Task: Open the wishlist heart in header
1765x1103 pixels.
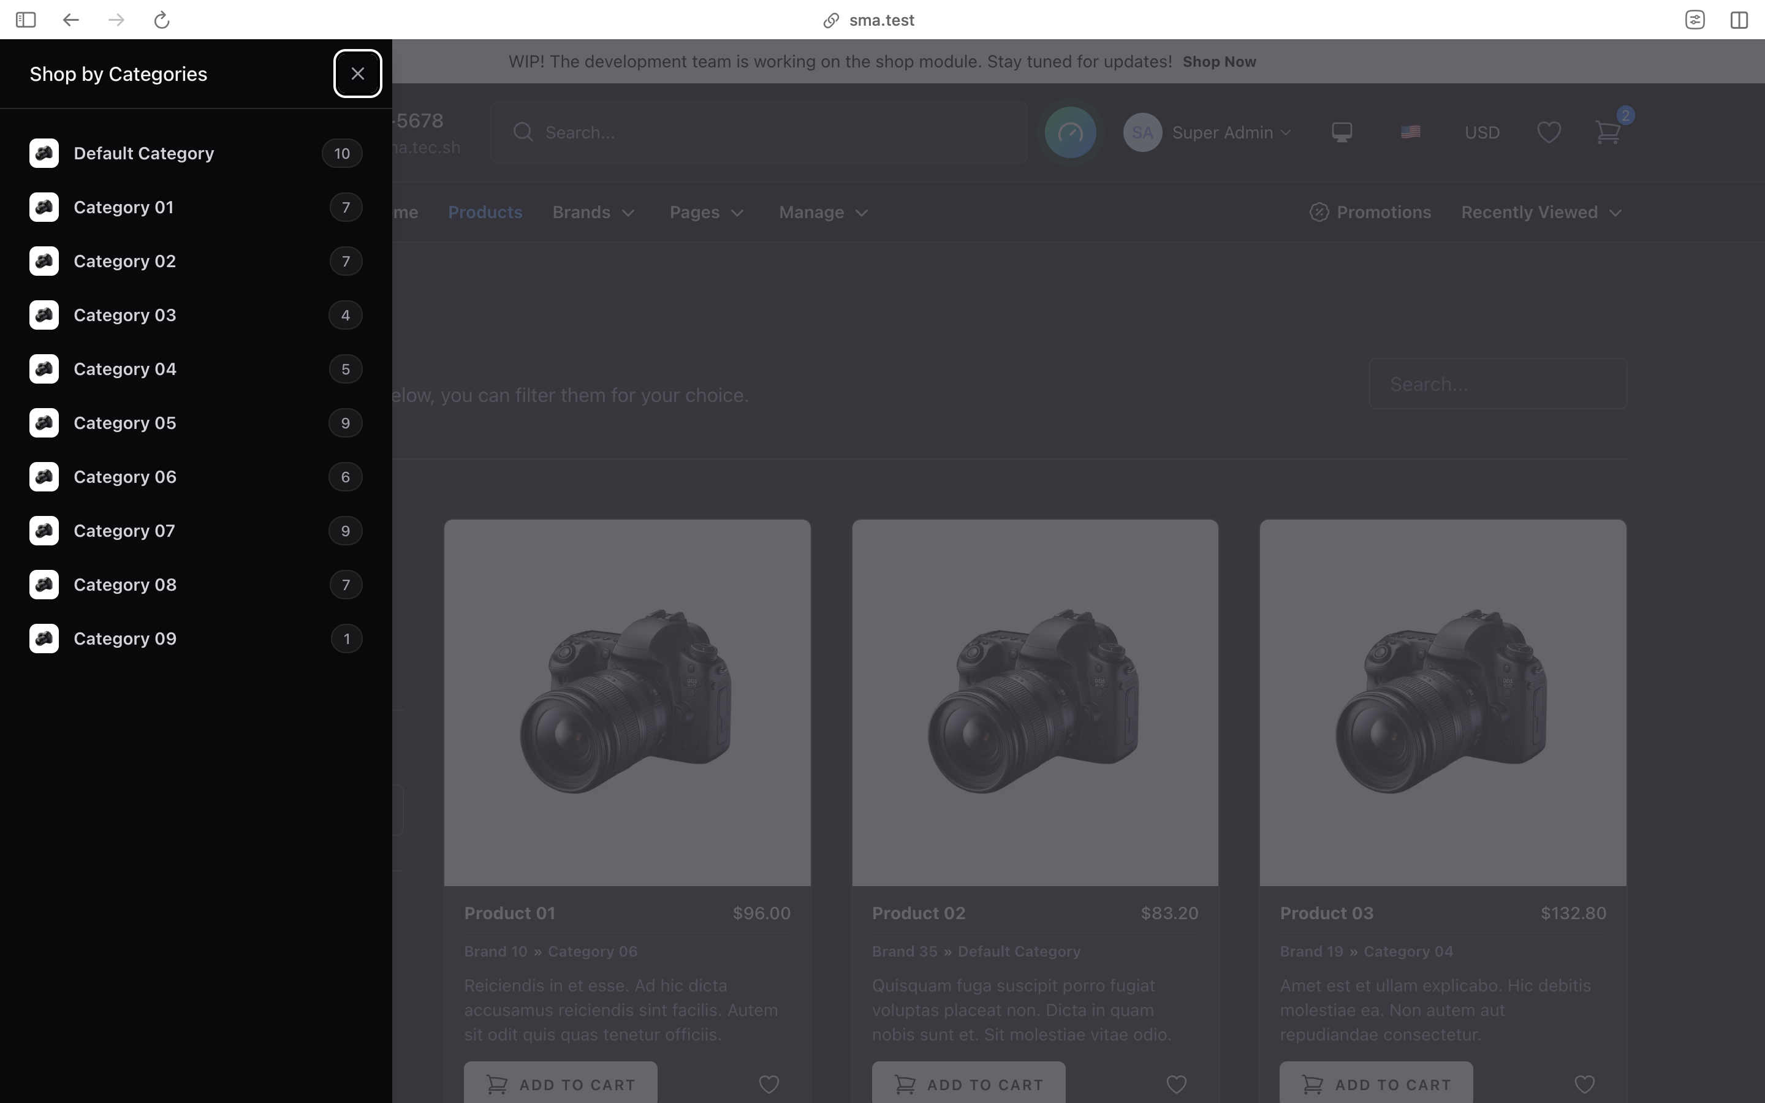Action: click(1549, 132)
